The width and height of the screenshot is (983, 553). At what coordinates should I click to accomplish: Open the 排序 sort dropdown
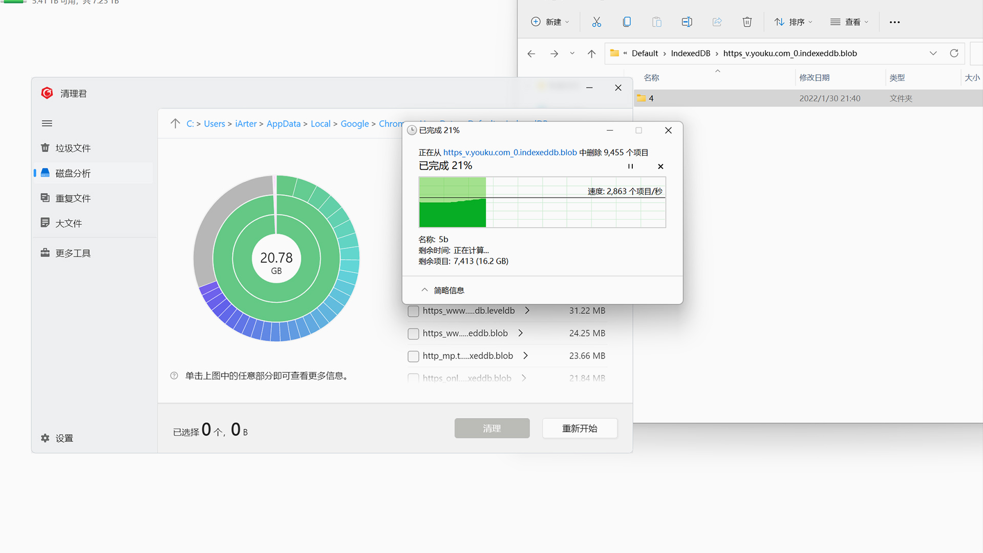point(793,22)
